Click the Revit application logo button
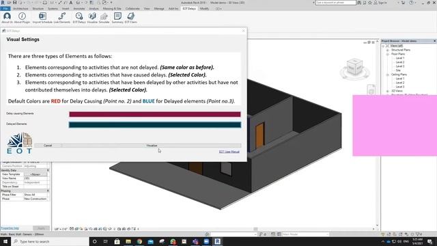 click(3, 3)
